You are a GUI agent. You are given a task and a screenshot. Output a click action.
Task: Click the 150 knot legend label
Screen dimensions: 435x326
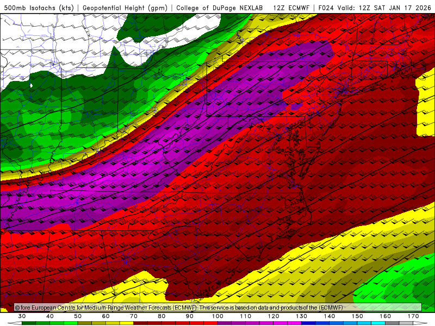tap(357, 316)
